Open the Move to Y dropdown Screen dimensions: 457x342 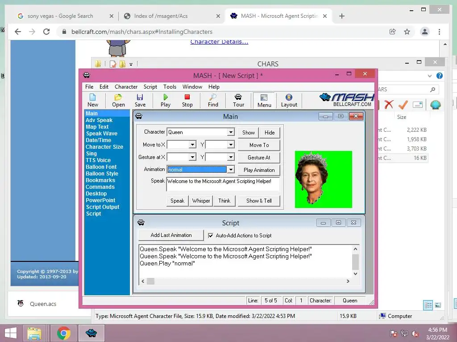(x=231, y=145)
